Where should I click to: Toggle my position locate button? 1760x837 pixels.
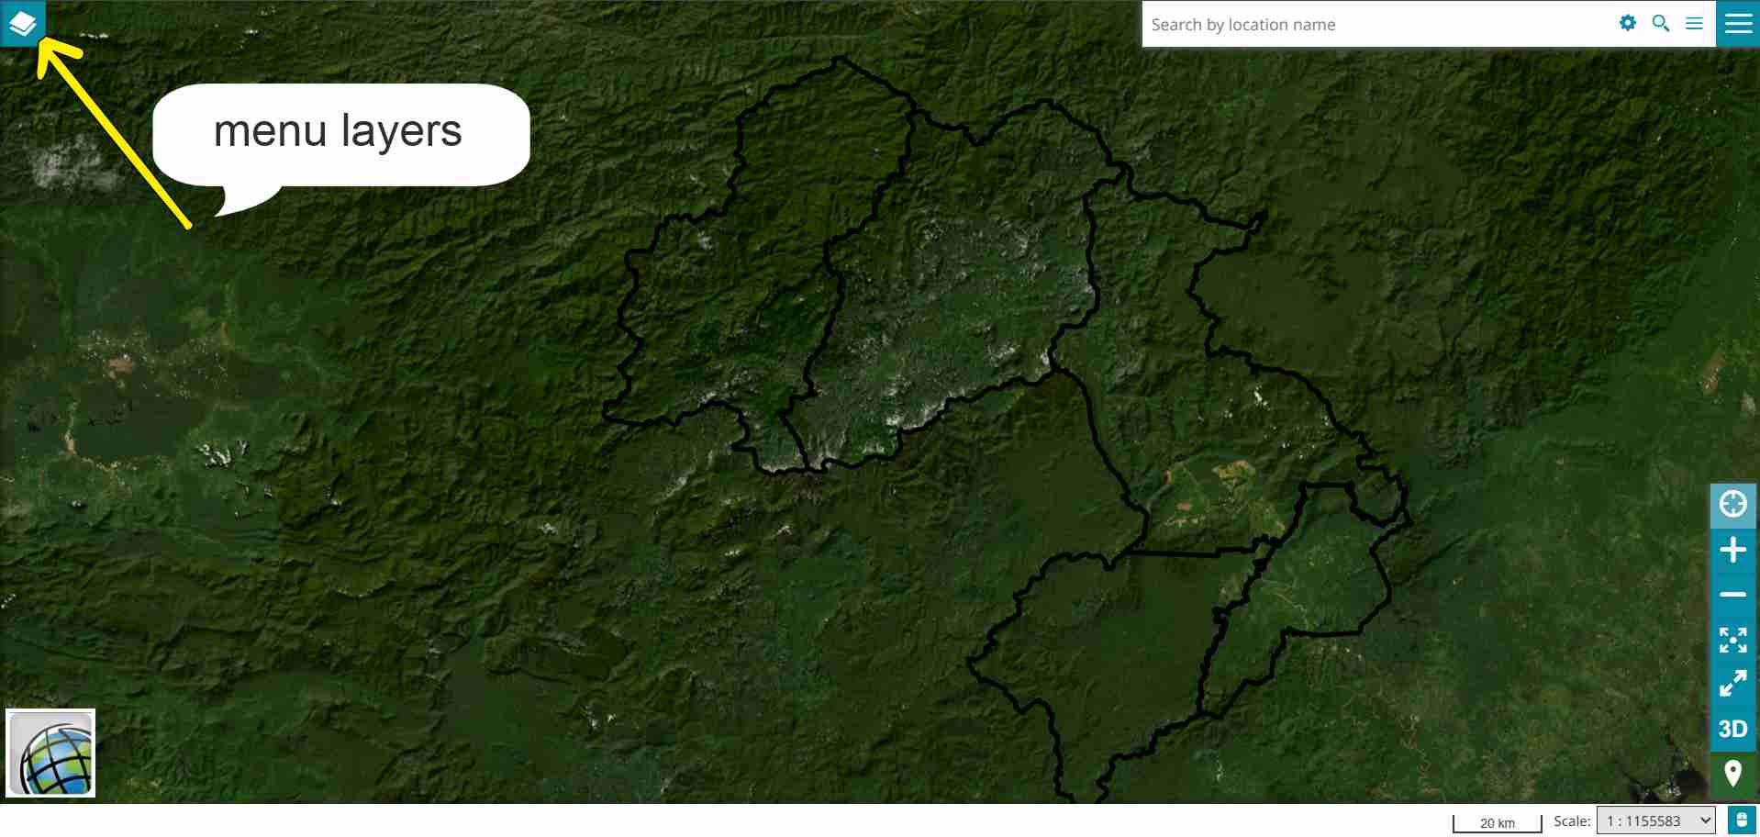[x=1732, y=504]
